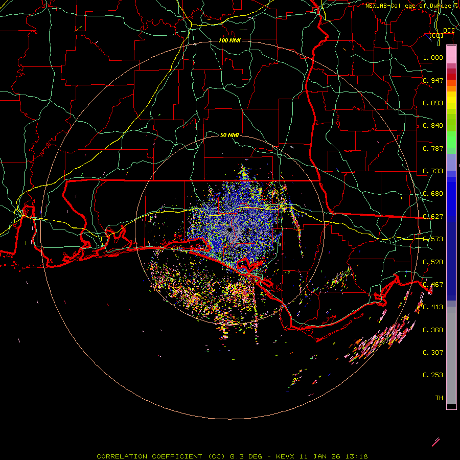Click the small pink diagonal mark at bottom right
Image resolution: width=460 pixels, height=460 pixels.
[436, 442]
